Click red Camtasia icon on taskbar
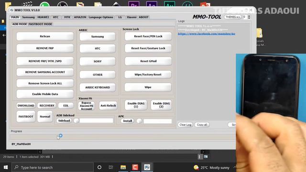 click(135, 167)
